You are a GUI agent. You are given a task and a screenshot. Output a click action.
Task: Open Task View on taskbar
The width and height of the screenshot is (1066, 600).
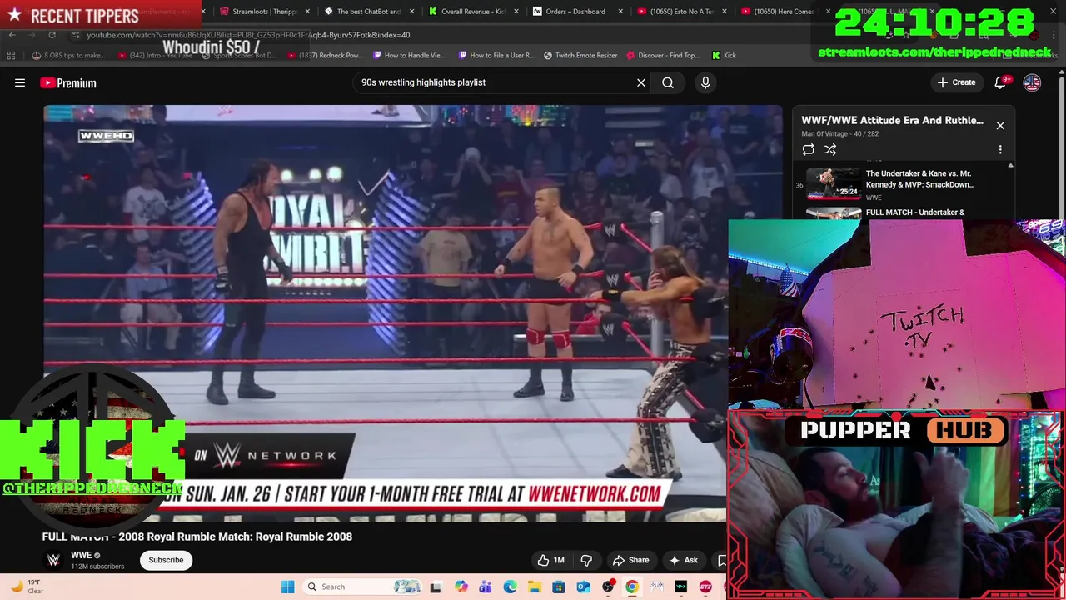(436, 587)
